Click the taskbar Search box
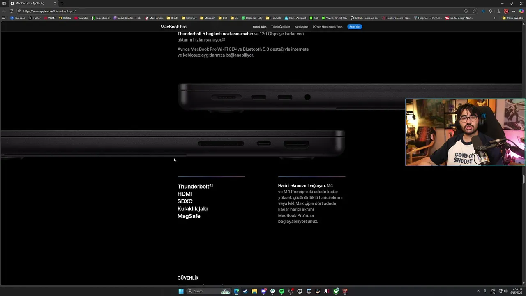 tap(209, 291)
